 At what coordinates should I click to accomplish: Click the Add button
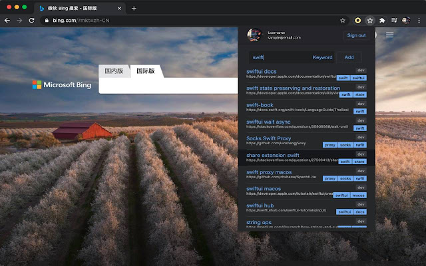point(349,57)
